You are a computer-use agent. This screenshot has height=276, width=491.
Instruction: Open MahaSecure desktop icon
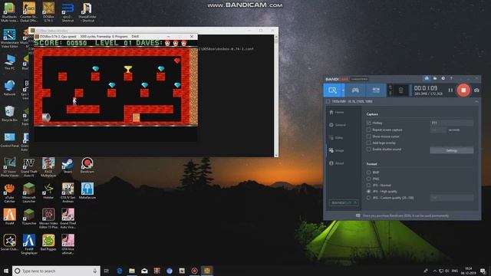(87, 191)
